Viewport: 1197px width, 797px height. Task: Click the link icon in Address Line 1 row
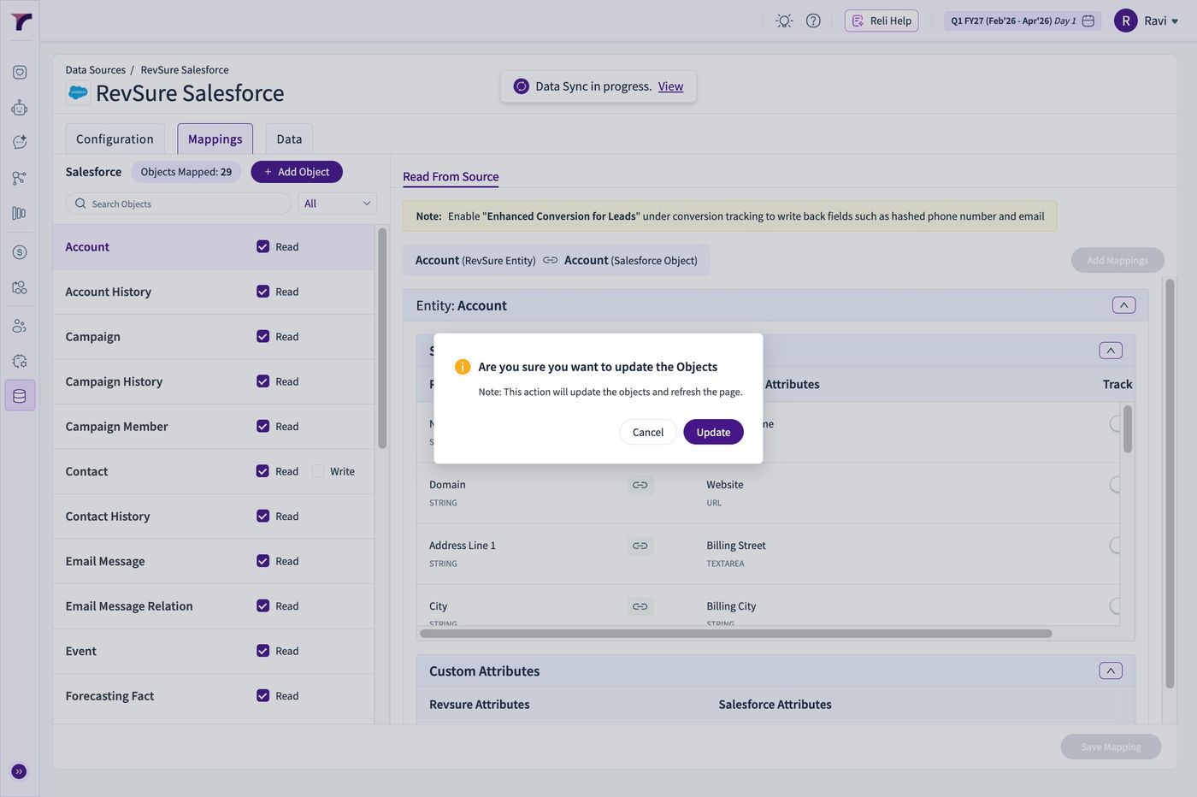coord(640,546)
